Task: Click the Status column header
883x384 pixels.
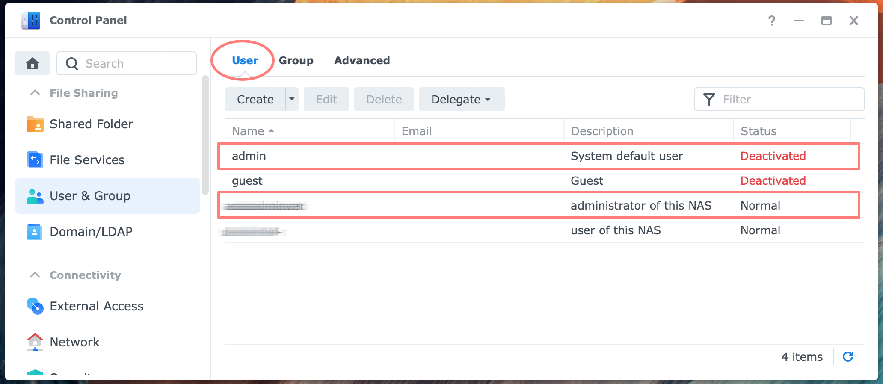Action: point(792,131)
